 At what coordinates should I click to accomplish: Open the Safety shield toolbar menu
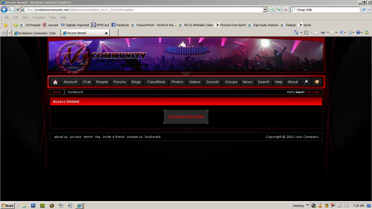click(x=343, y=33)
